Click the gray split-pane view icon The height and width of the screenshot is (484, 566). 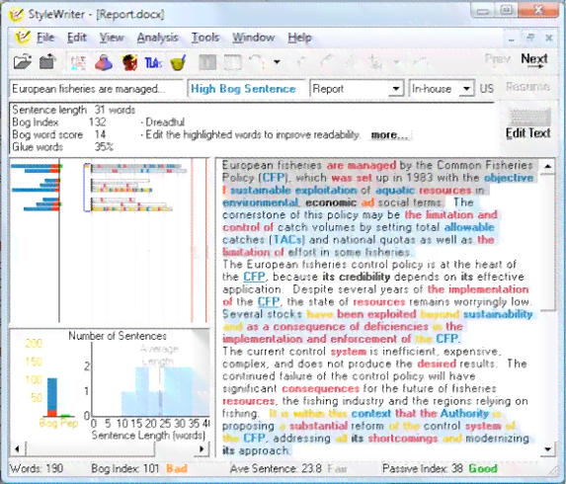point(207,63)
